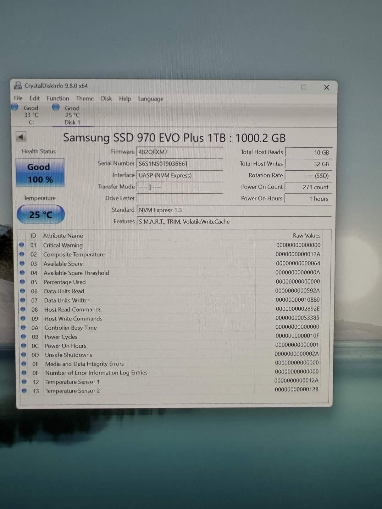Viewport: 382px width, 509px height.
Task: Select the Data Units Written attribute name
Action: click(x=67, y=300)
